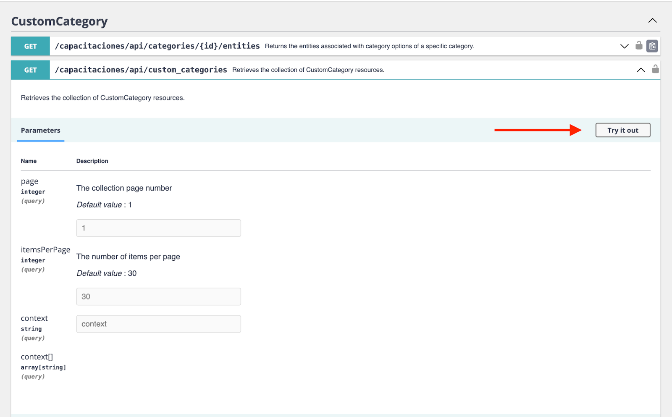
Task: Focus the page number input field
Action: tap(158, 228)
